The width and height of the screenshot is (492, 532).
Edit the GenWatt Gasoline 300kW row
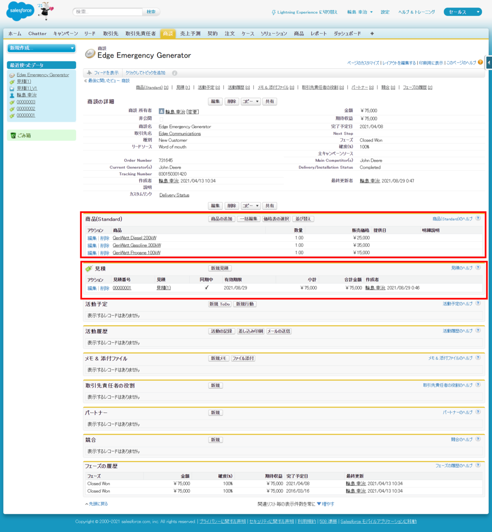pyautogui.click(x=92, y=245)
